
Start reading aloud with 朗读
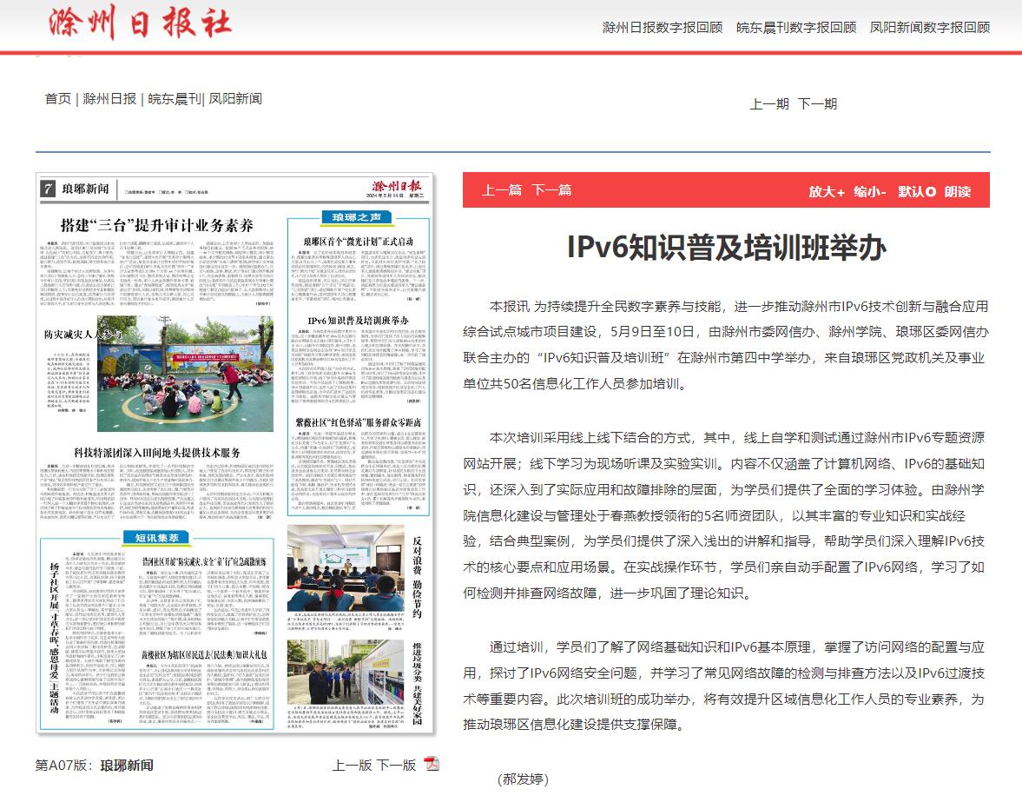(x=958, y=191)
